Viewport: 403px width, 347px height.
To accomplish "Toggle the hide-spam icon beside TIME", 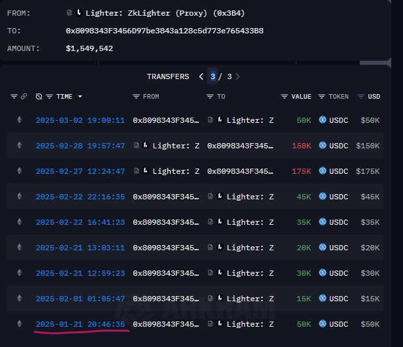I will (39, 97).
